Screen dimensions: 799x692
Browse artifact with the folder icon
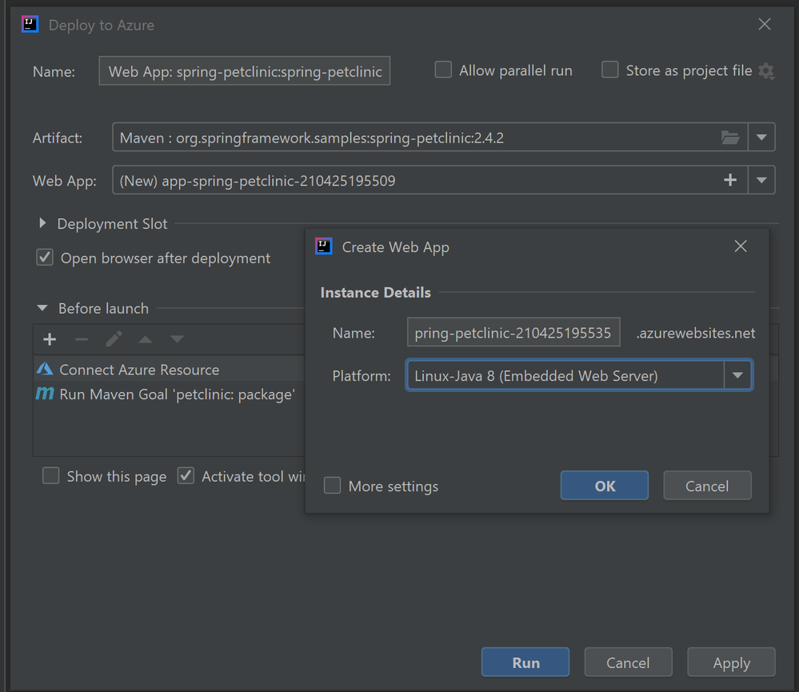tap(730, 137)
